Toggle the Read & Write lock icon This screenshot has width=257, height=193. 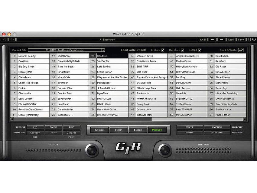point(241,50)
